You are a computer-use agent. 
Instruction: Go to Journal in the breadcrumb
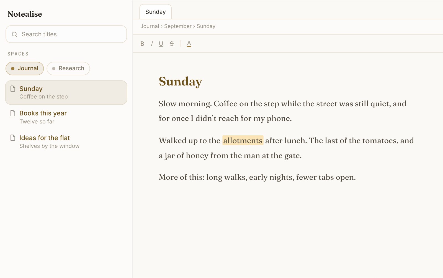[150, 26]
